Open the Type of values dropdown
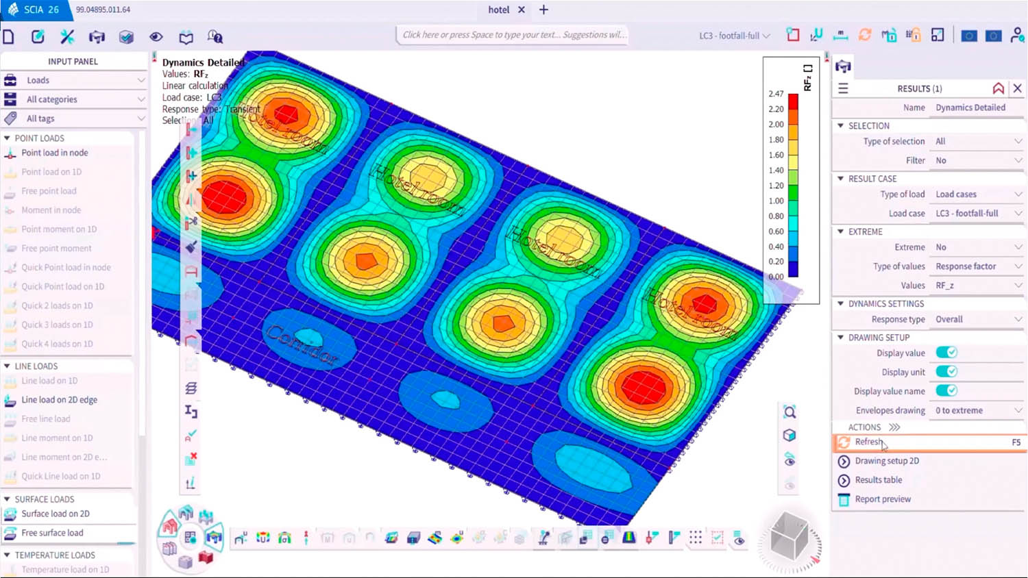This screenshot has width=1028, height=578. pyautogui.click(x=977, y=266)
